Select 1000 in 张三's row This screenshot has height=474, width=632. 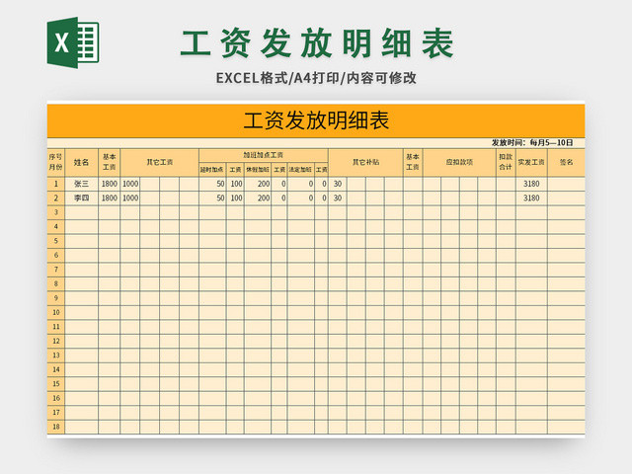pos(130,184)
